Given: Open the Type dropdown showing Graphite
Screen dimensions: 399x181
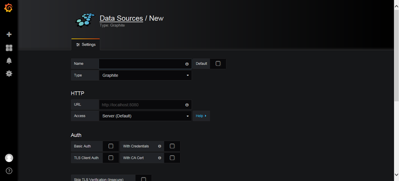Looking at the screenshot, I should [x=145, y=75].
